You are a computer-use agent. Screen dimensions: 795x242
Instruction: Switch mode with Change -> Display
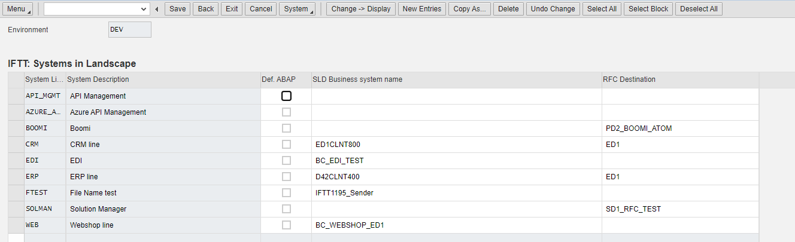point(360,9)
